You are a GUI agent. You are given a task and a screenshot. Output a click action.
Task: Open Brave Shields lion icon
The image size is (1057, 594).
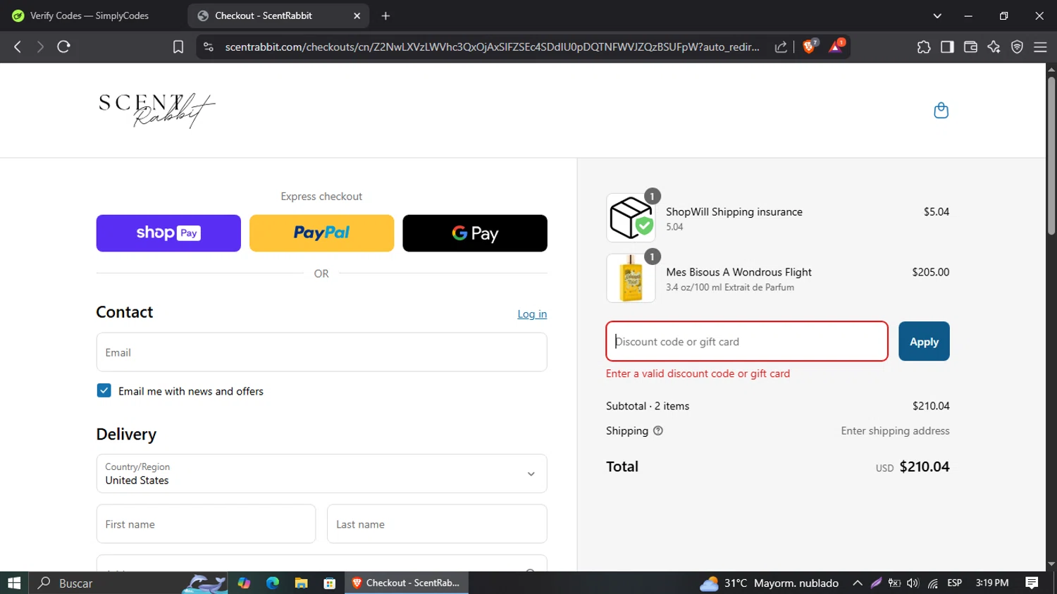[x=810, y=47]
